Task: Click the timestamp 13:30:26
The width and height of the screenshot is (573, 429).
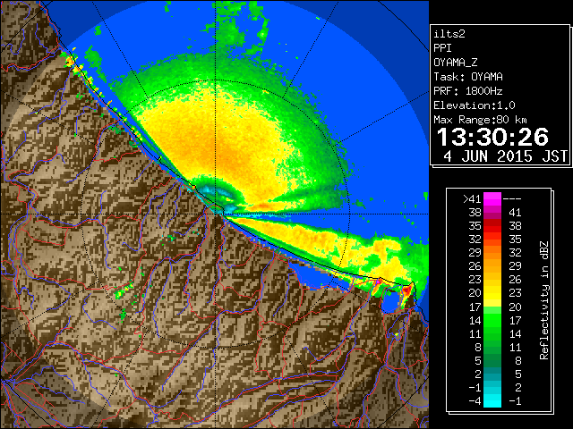Action: 492,137
